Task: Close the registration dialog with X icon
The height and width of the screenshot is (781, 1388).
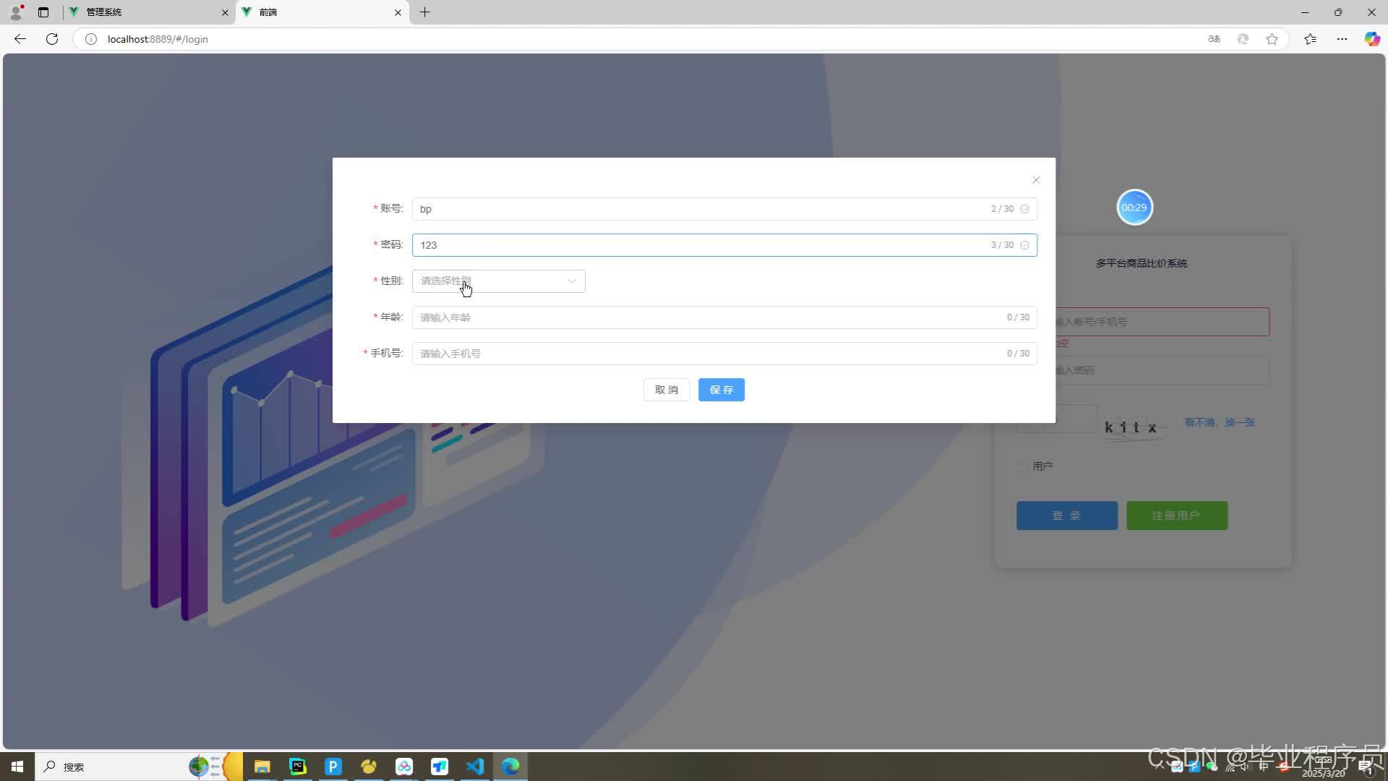Action: 1035,180
